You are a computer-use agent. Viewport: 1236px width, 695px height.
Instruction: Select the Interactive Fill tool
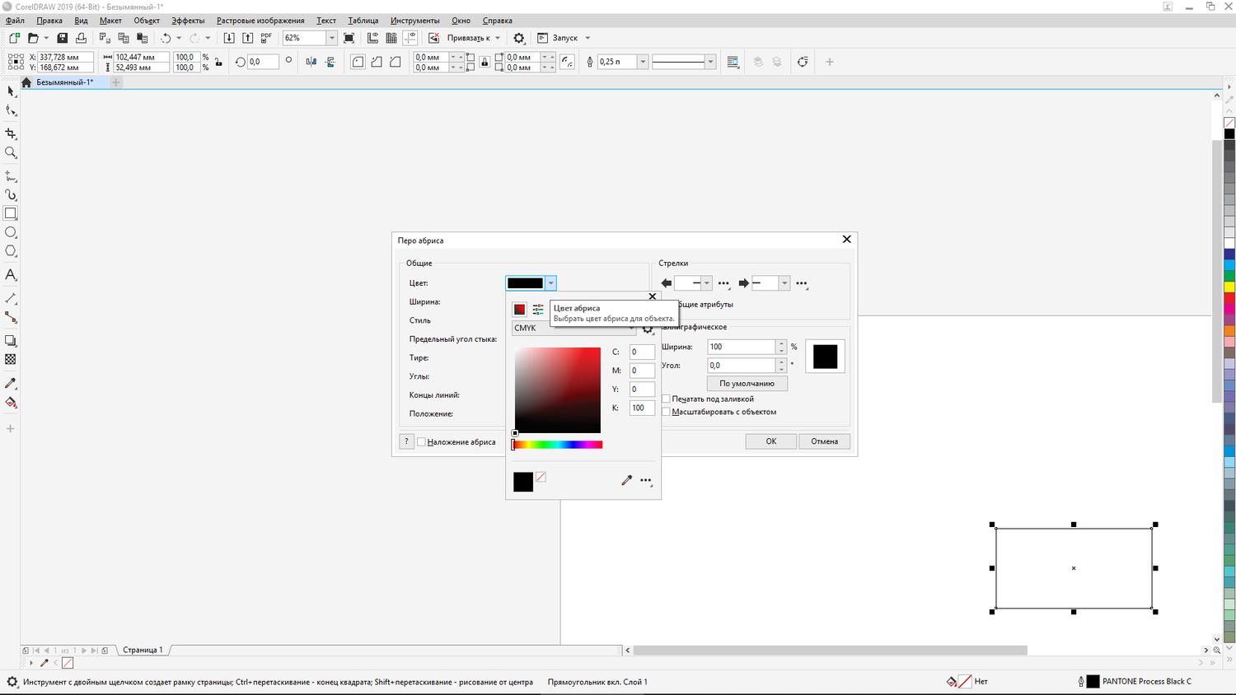11,403
